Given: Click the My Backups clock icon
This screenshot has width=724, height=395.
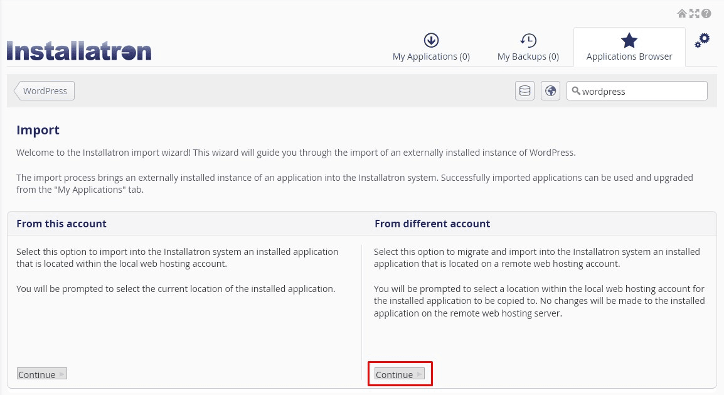Looking at the screenshot, I should coord(528,40).
